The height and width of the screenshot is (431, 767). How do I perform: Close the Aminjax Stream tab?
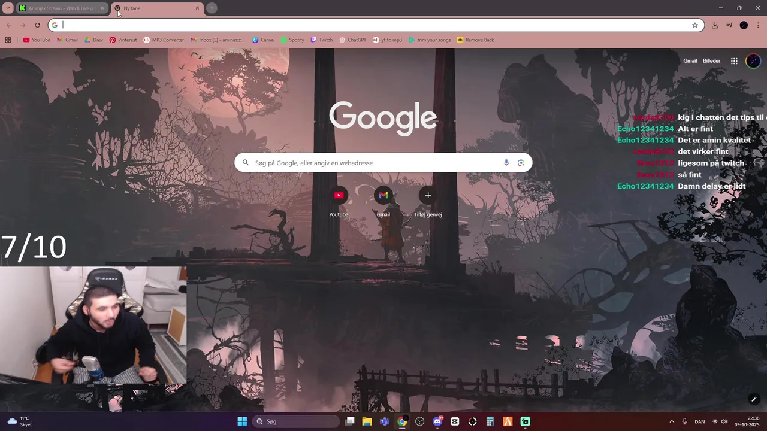coord(102,8)
